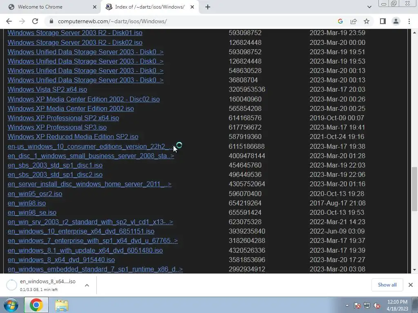Click the Action Center flag tray icon

pyautogui.click(x=357, y=306)
